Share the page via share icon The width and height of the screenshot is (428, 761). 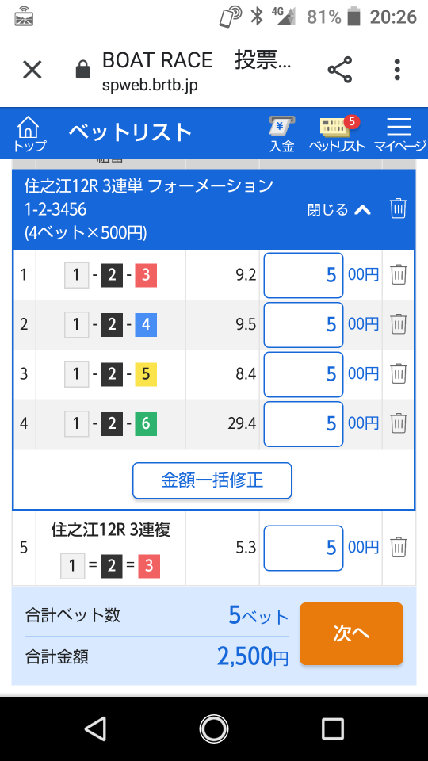point(340,70)
